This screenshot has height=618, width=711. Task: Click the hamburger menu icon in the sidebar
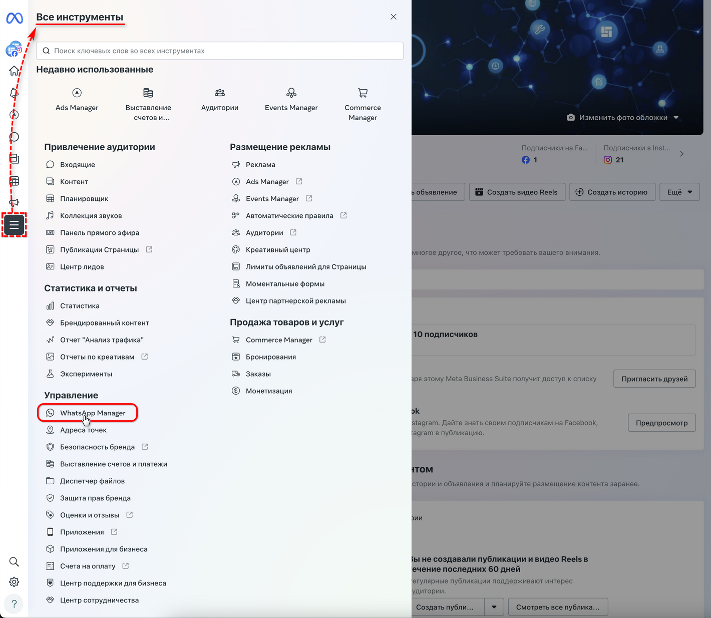click(14, 225)
